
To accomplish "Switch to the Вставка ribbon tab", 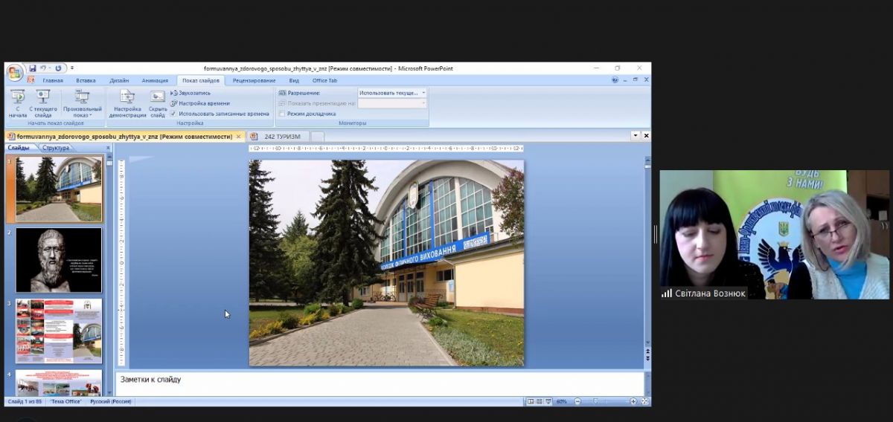I will coord(86,80).
